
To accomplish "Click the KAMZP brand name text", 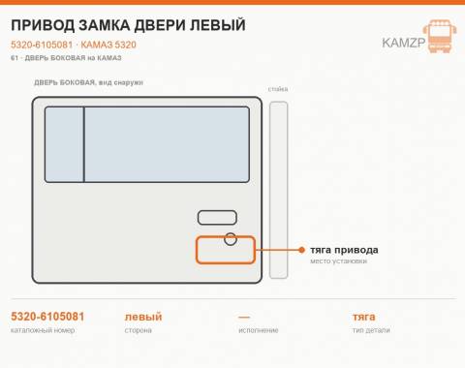I will tap(404, 43).
